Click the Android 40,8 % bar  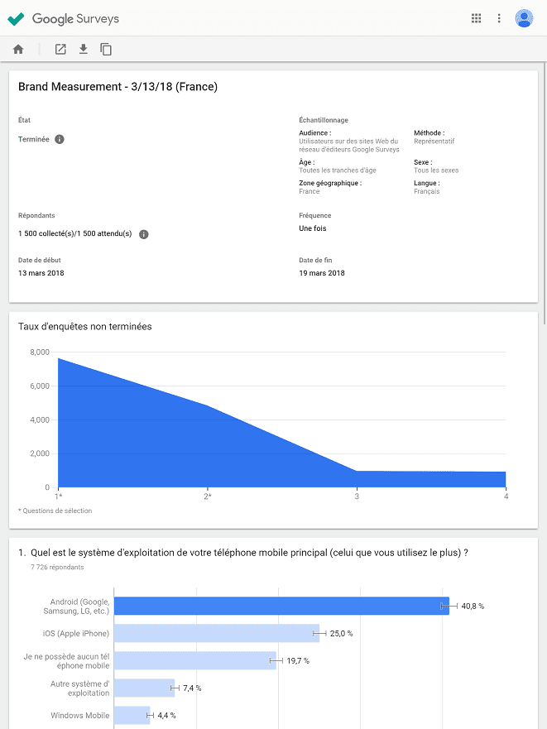281,606
